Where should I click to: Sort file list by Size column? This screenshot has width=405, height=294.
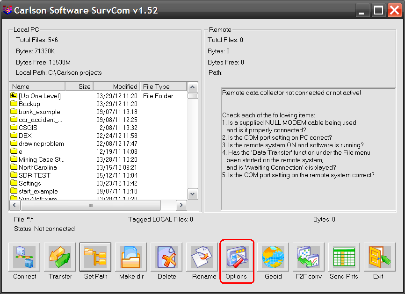click(x=80, y=86)
